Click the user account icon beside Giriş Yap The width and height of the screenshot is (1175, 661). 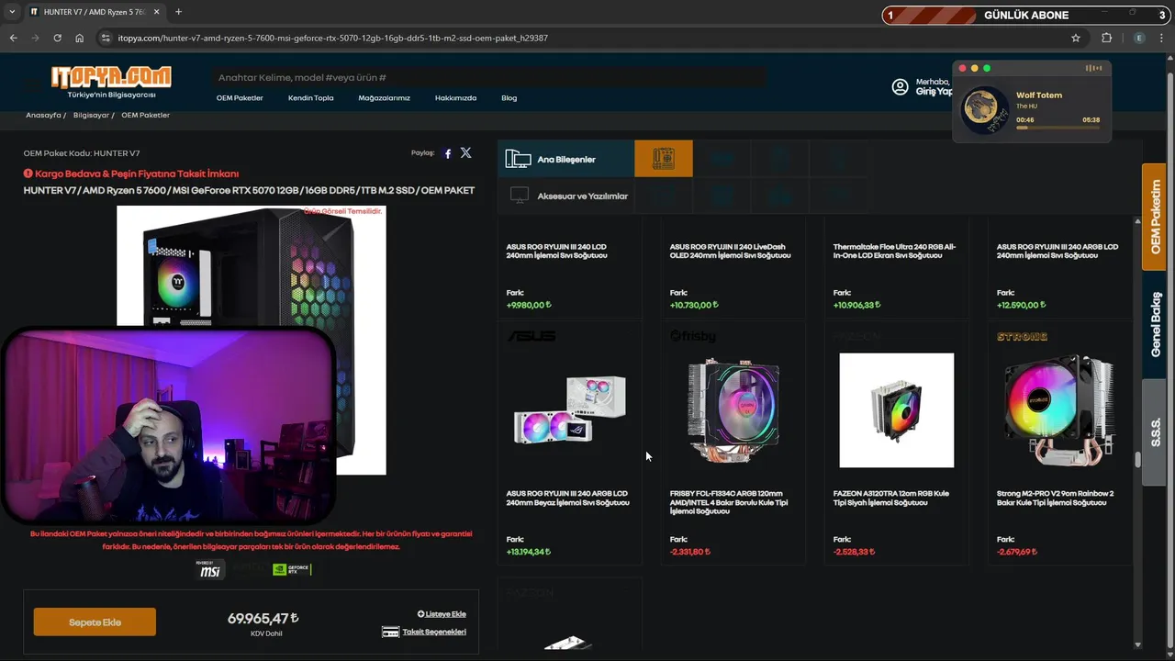(900, 86)
